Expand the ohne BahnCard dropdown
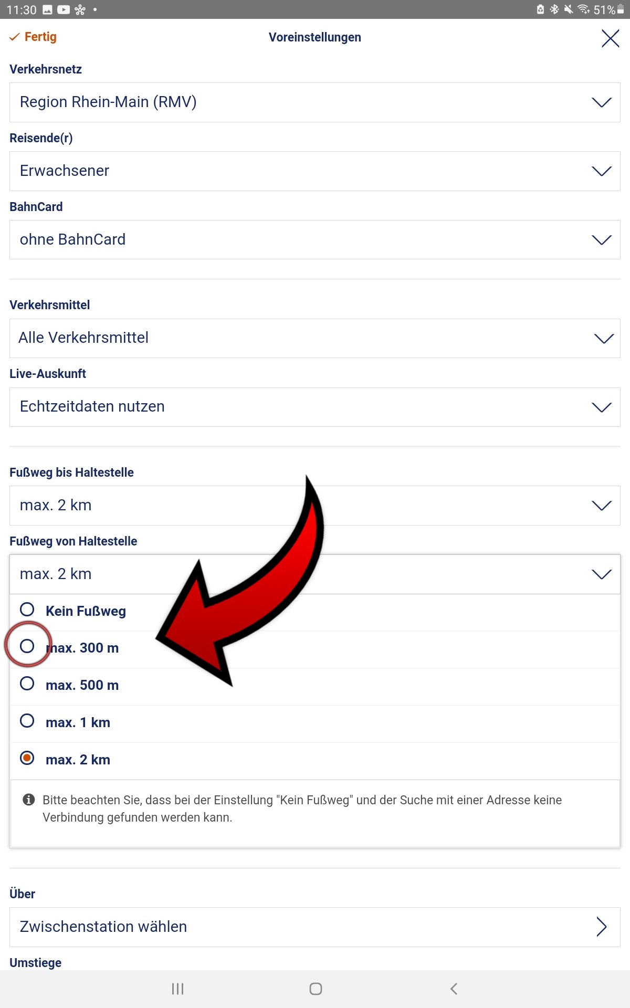Viewport: 630px width, 1008px height. click(x=315, y=239)
